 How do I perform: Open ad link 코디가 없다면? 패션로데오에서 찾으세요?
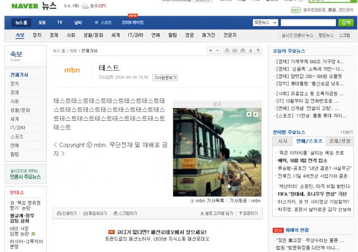[162, 232]
